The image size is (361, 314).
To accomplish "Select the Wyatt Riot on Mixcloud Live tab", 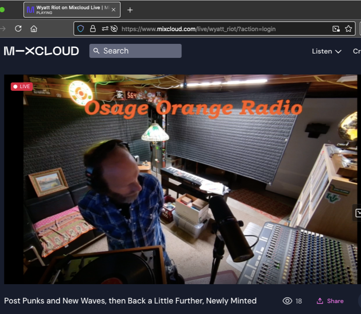I will pos(72,10).
